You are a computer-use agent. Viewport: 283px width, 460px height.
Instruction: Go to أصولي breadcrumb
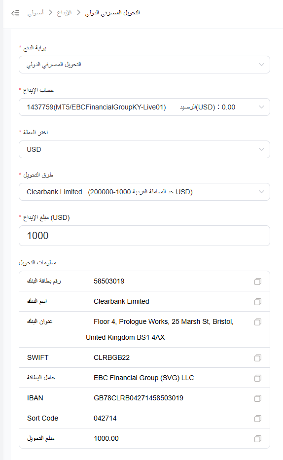[35, 13]
